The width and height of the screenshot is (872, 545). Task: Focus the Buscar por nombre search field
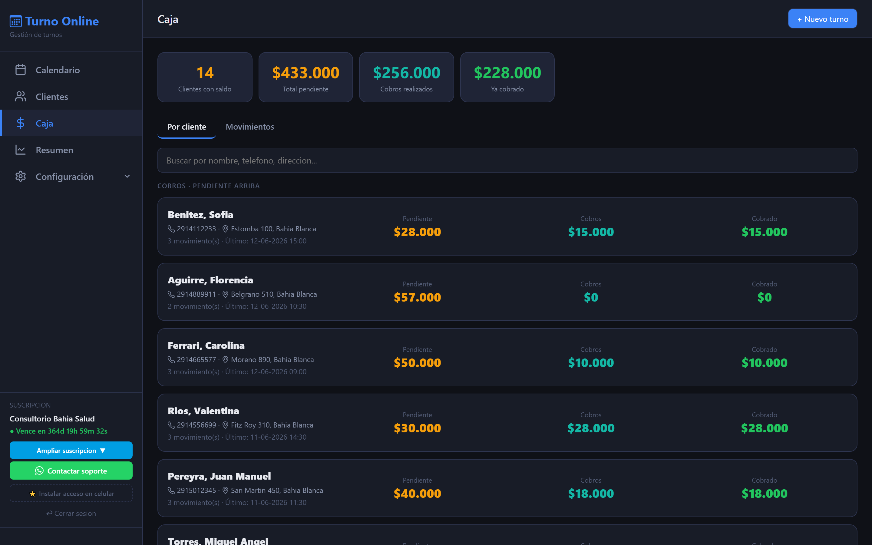tap(507, 160)
